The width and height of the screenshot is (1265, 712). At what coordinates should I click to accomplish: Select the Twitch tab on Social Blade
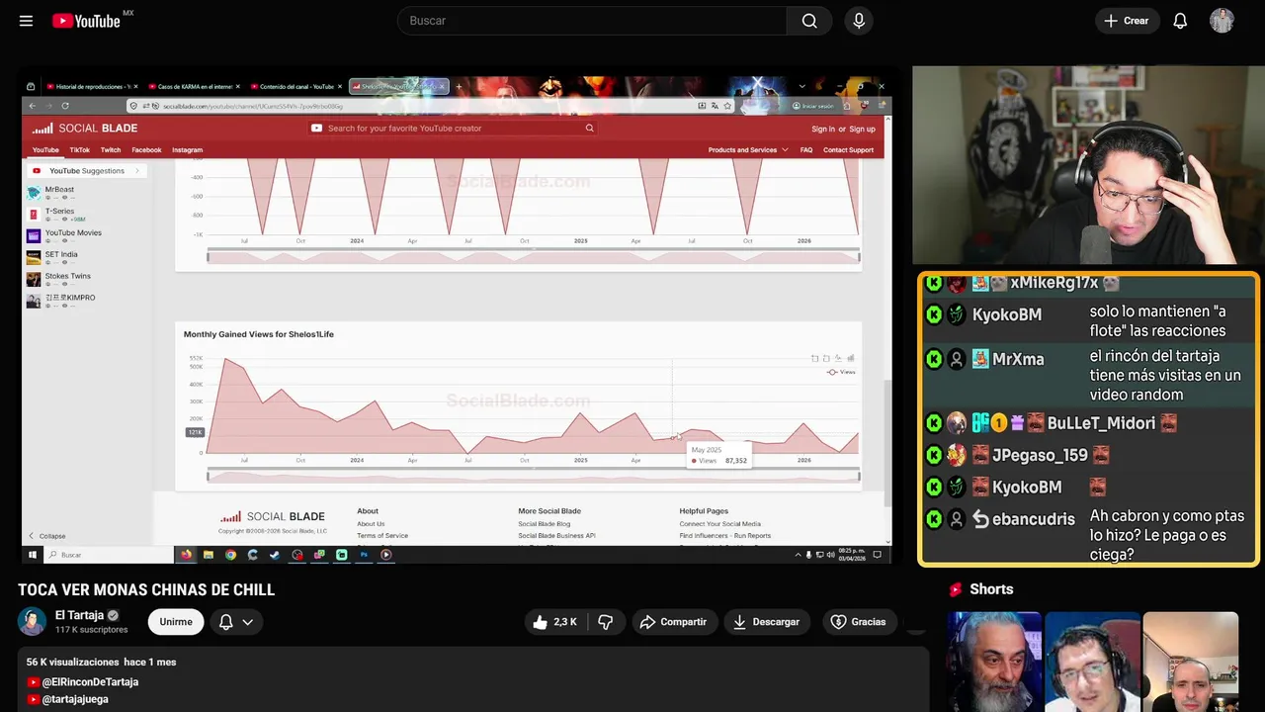pos(111,150)
